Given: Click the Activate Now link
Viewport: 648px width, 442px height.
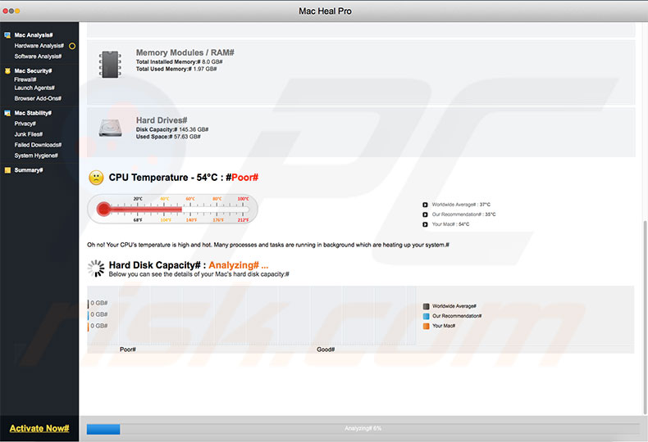Looking at the screenshot, I should pos(39,428).
